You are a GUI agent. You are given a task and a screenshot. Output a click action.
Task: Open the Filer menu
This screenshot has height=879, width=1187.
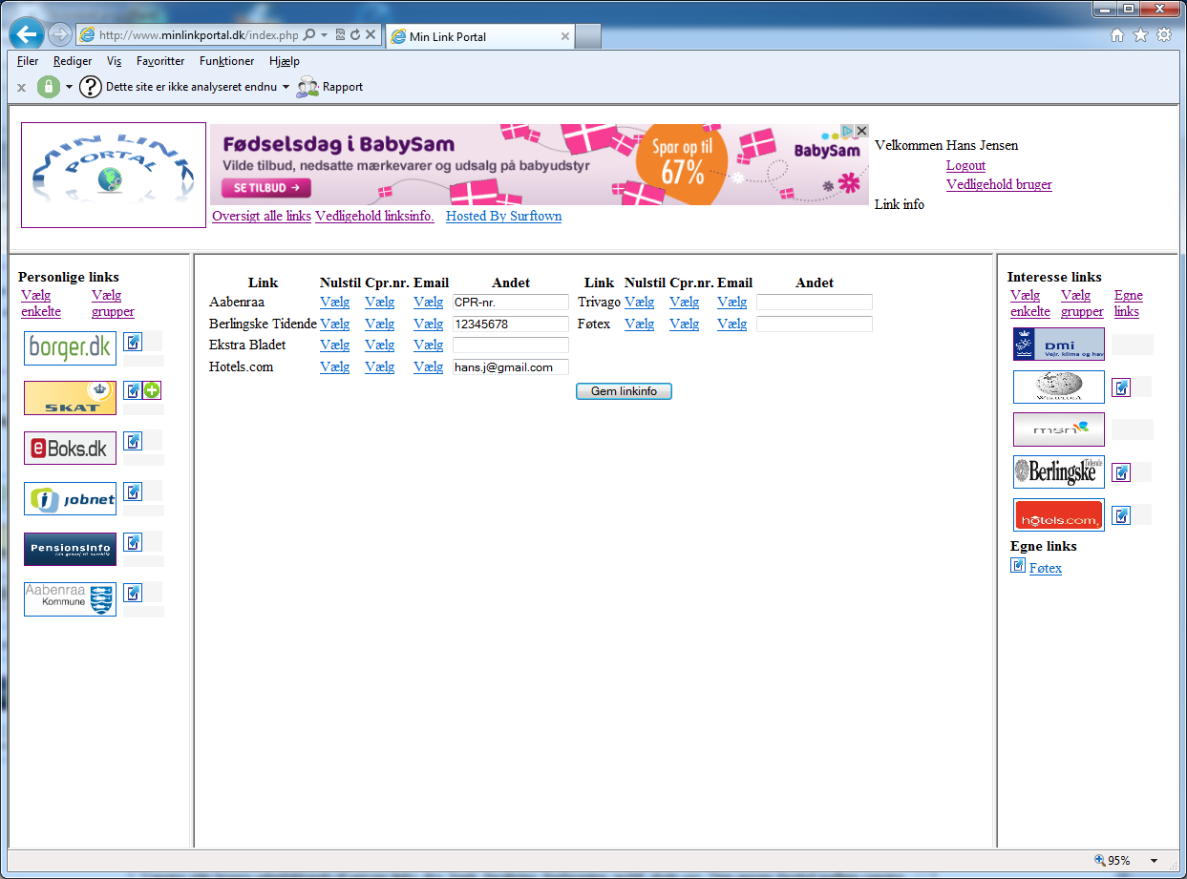(x=28, y=61)
